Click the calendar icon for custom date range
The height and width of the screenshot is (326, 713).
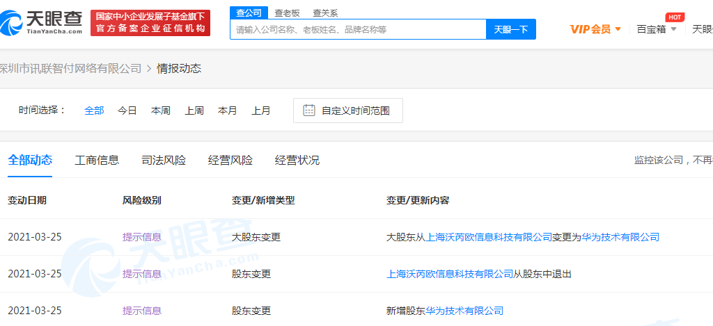coord(309,111)
